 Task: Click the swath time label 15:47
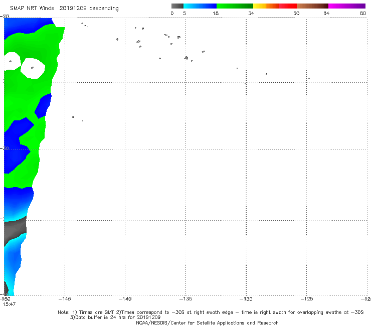point(9,304)
